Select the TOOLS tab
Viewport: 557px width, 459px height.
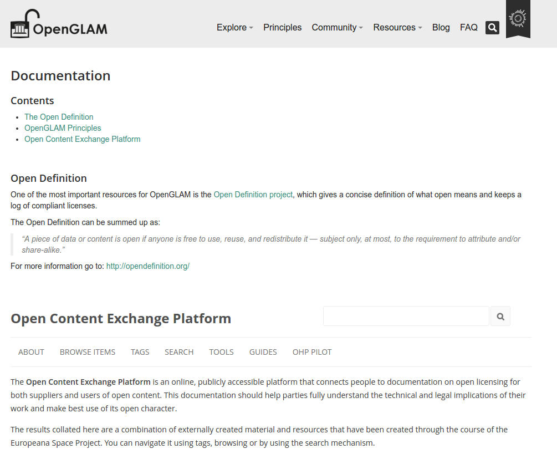(x=221, y=352)
